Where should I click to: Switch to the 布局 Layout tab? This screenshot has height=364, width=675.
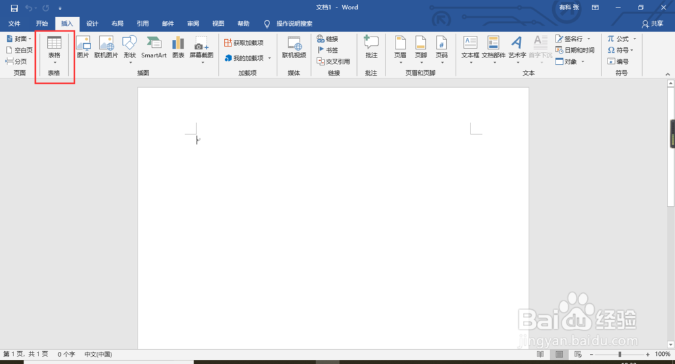(117, 24)
